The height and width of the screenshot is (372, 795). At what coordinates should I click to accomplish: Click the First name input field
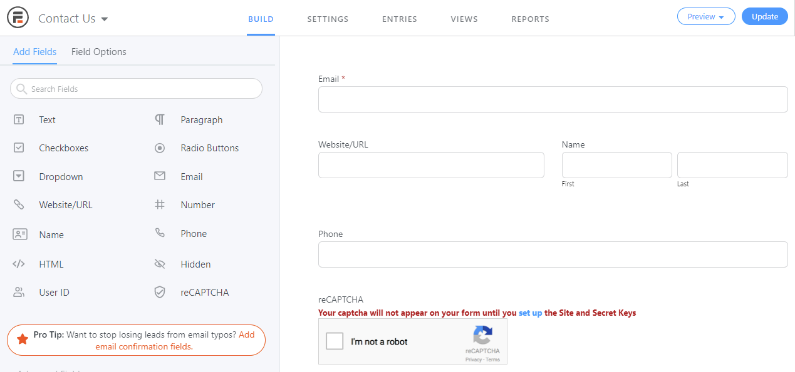click(x=617, y=165)
